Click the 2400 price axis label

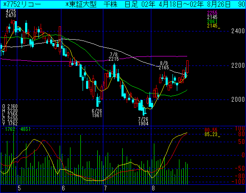238,31
